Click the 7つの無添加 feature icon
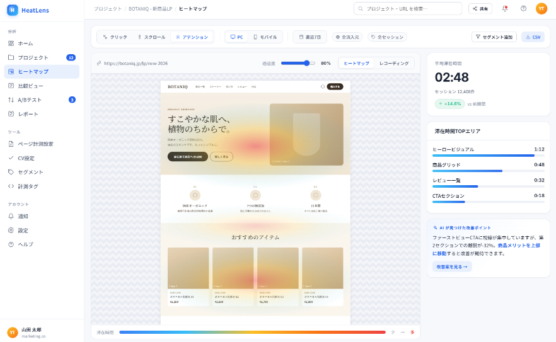The width and height of the screenshot is (556, 342). [x=255, y=195]
